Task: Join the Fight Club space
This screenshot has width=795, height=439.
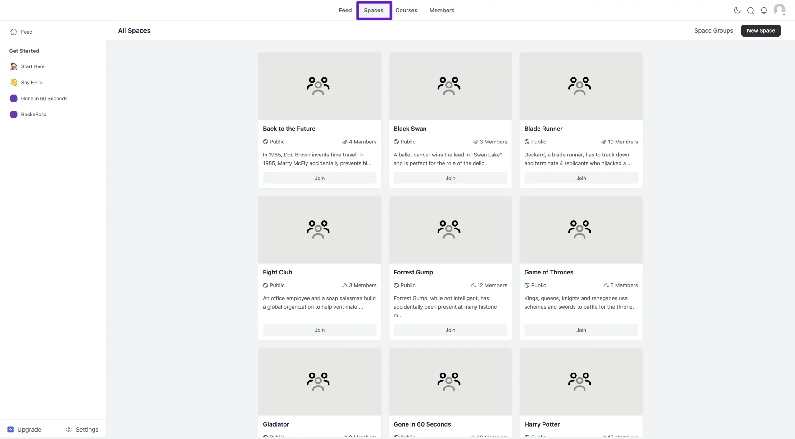Action: (320, 330)
